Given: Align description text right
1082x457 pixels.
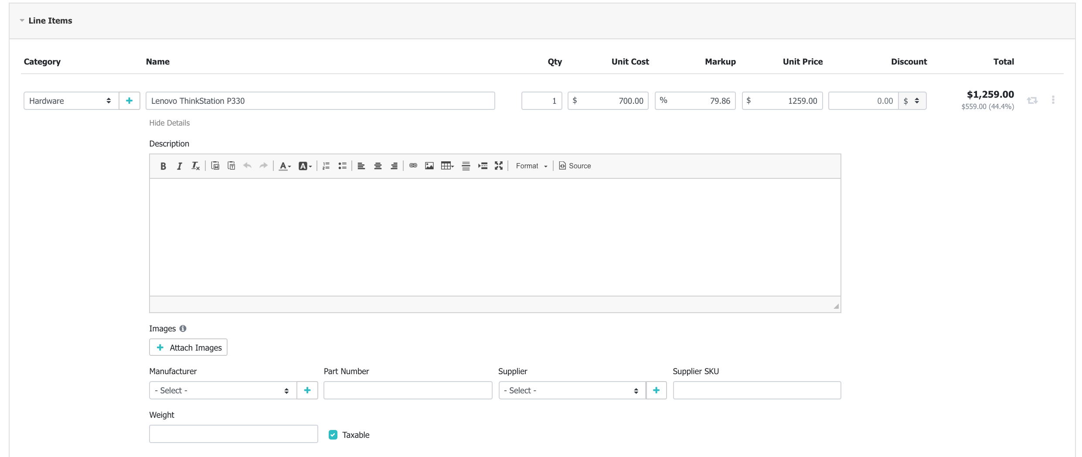Looking at the screenshot, I should (x=394, y=166).
